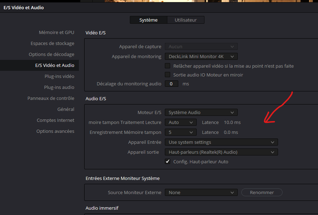This screenshot has height=215, width=318.
Task: Go to Espaces de stockage section
Action: click(52, 44)
